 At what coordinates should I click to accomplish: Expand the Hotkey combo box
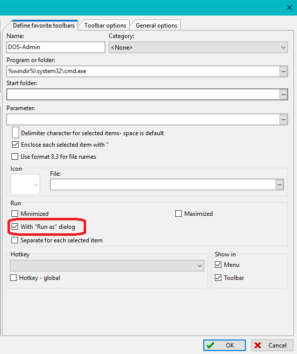[107, 265]
